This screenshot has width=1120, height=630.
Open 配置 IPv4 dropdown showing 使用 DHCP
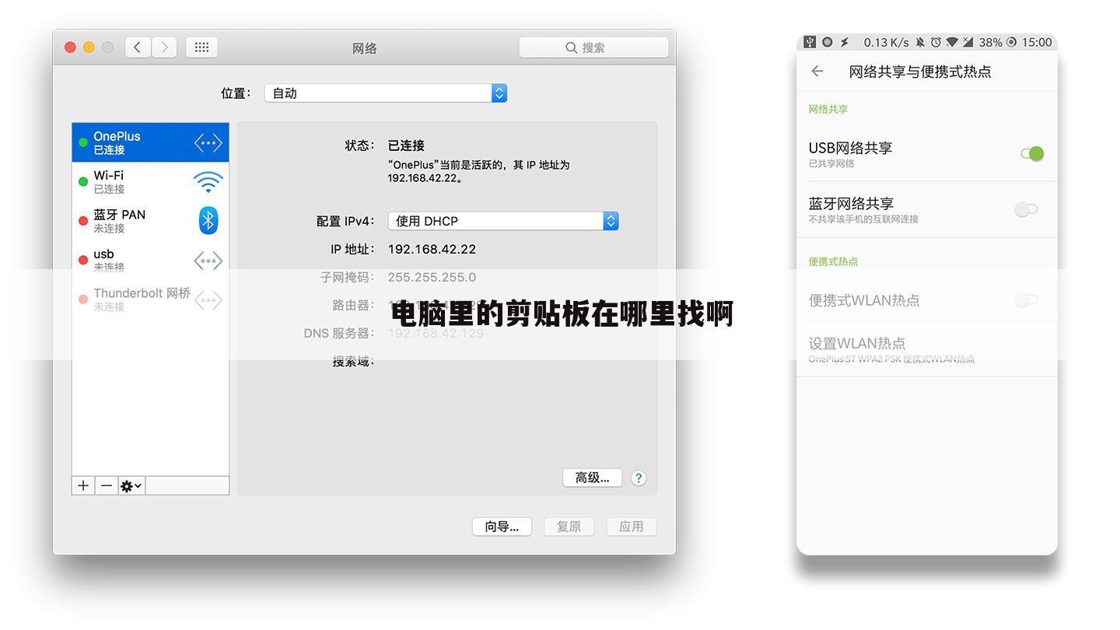point(503,221)
